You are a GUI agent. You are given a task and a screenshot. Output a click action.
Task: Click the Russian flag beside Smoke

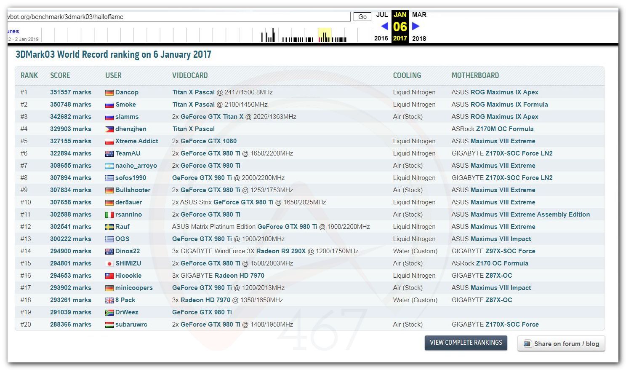(x=109, y=105)
